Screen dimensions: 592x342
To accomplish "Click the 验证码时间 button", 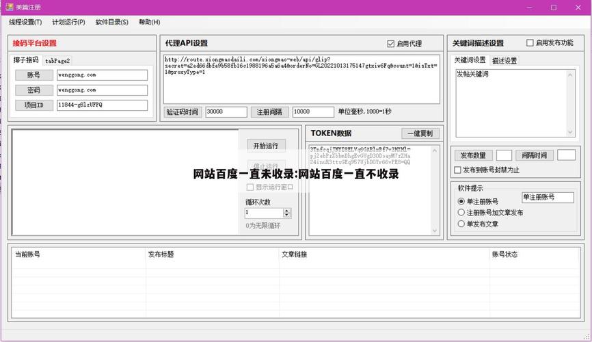I will coord(183,112).
